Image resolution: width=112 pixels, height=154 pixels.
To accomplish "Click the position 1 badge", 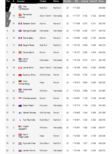I will (x=8, y=8).
